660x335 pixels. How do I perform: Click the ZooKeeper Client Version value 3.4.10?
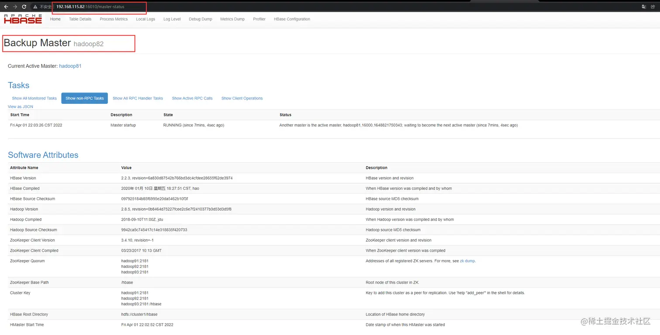pyautogui.click(x=137, y=240)
